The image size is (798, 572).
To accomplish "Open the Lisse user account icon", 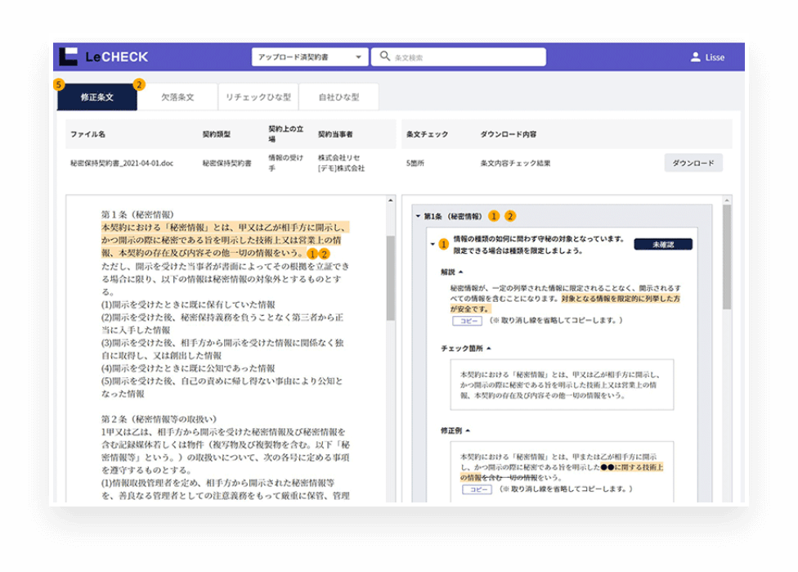I will 696,56.
